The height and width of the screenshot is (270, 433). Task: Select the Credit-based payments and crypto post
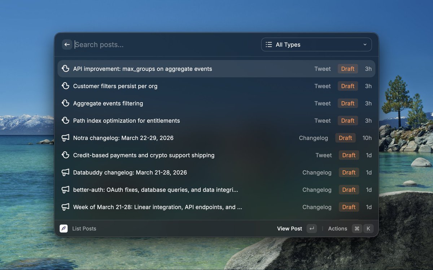click(144, 155)
